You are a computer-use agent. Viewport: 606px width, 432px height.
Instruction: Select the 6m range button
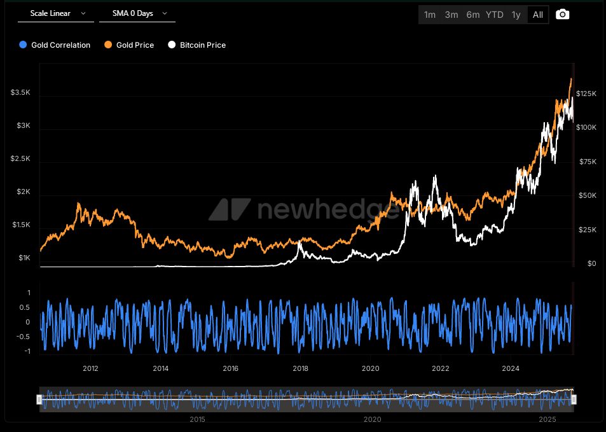pyautogui.click(x=472, y=15)
